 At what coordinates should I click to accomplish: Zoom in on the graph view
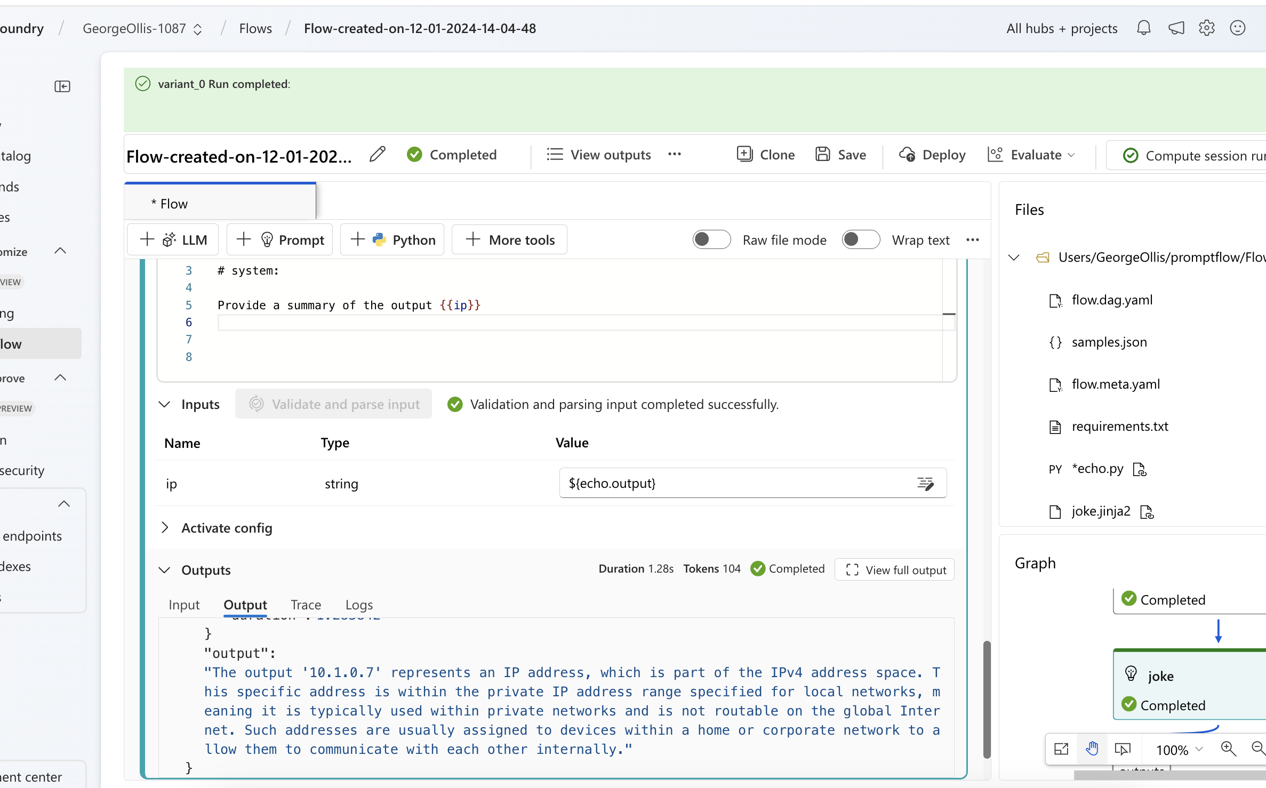pyautogui.click(x=1228, y=749)
